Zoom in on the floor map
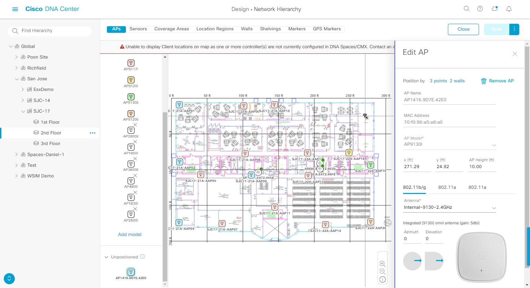 [x=382, y=264]
